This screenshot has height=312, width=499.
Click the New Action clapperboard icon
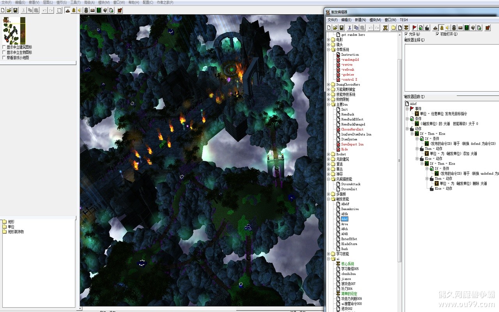427,28
